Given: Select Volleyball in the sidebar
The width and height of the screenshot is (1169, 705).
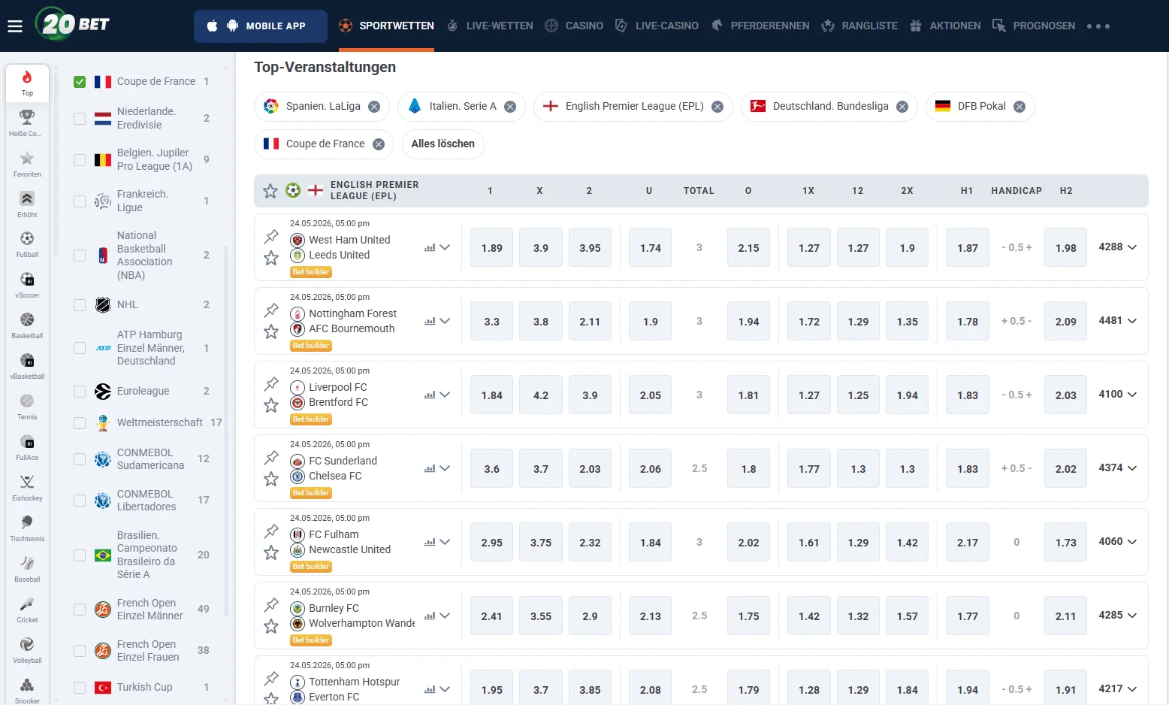Looking at the screenshot, I should [x=27, y=650].
